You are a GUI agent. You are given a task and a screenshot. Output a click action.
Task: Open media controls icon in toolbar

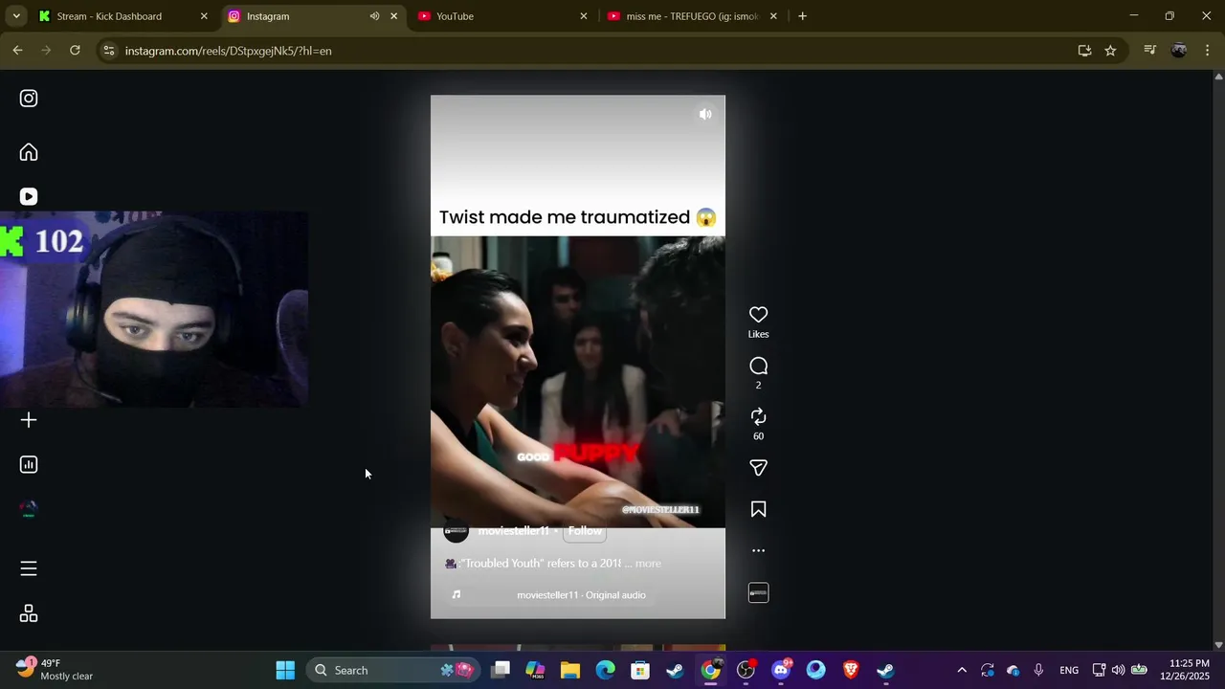coord(1150,51)
